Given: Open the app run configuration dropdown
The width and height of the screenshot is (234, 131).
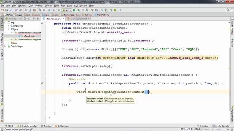Looking at the screenshot, I should (67, 10).
